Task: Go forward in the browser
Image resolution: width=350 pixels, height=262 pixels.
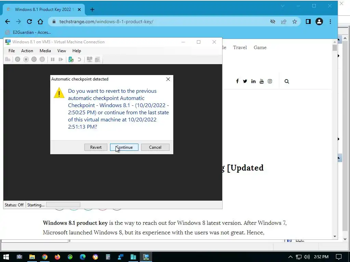Action: [18, 21]
